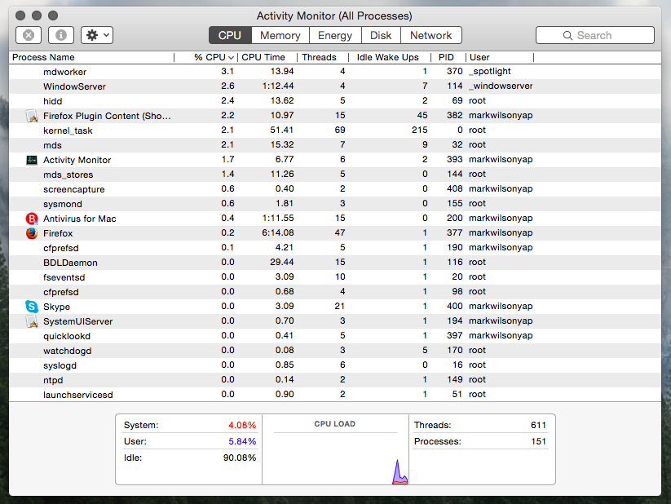671x504 pixels.
Task: Select the launchservicesd process row
Action: [x=335, y=395]
